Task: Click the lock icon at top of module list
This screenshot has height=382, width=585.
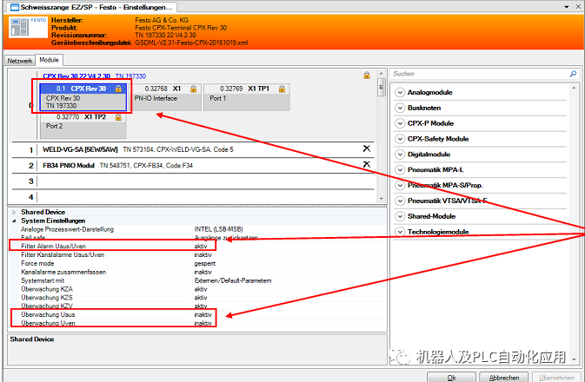Action: pos(367,76)
